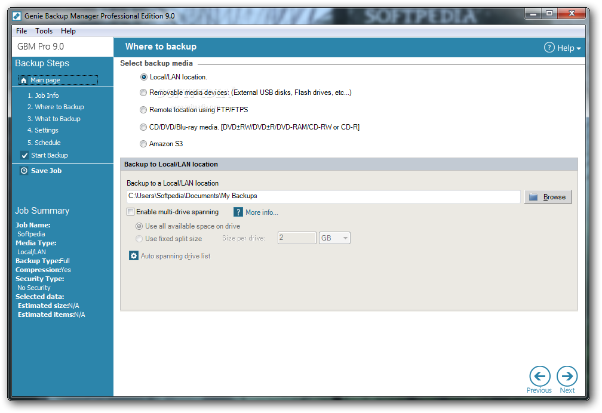Click Auto spanning drive list link
This screenshot has height=413, width=602.
tap(176, 256)
